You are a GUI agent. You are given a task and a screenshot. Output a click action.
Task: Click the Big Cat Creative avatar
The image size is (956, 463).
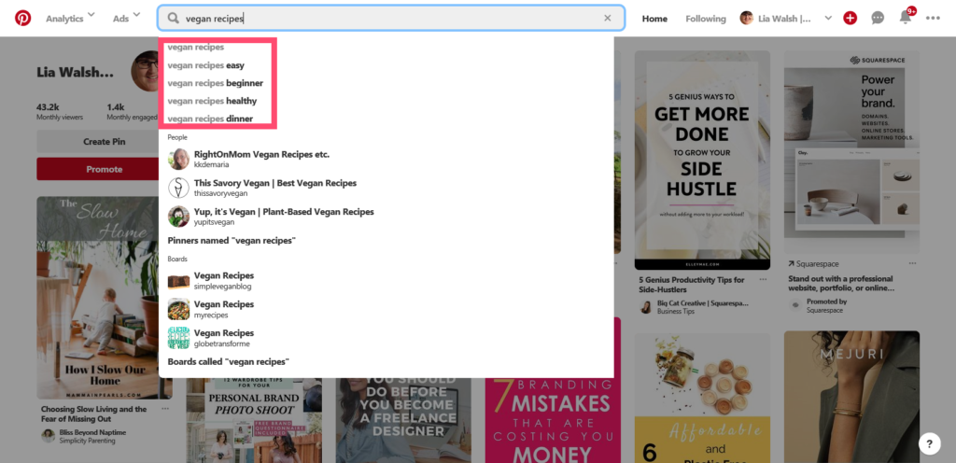(646, 306)
